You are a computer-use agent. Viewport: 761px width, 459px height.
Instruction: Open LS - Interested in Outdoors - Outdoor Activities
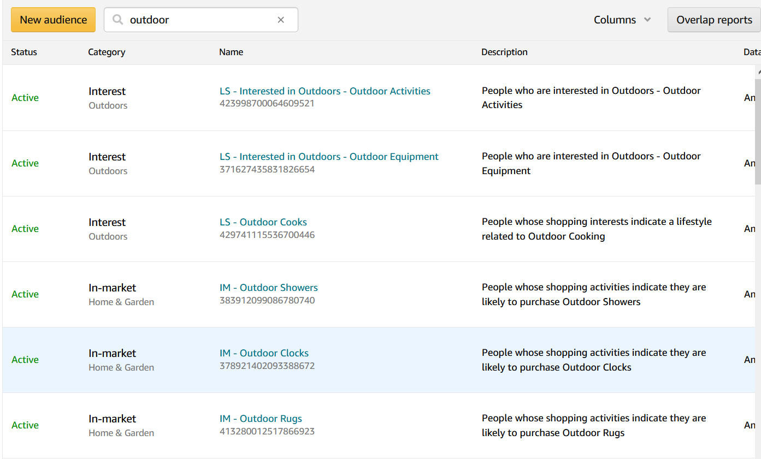[x=325, y=91]
